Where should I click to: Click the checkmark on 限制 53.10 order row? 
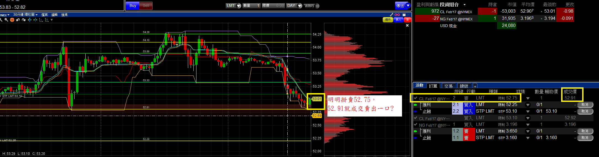click(x=415, y=118)
